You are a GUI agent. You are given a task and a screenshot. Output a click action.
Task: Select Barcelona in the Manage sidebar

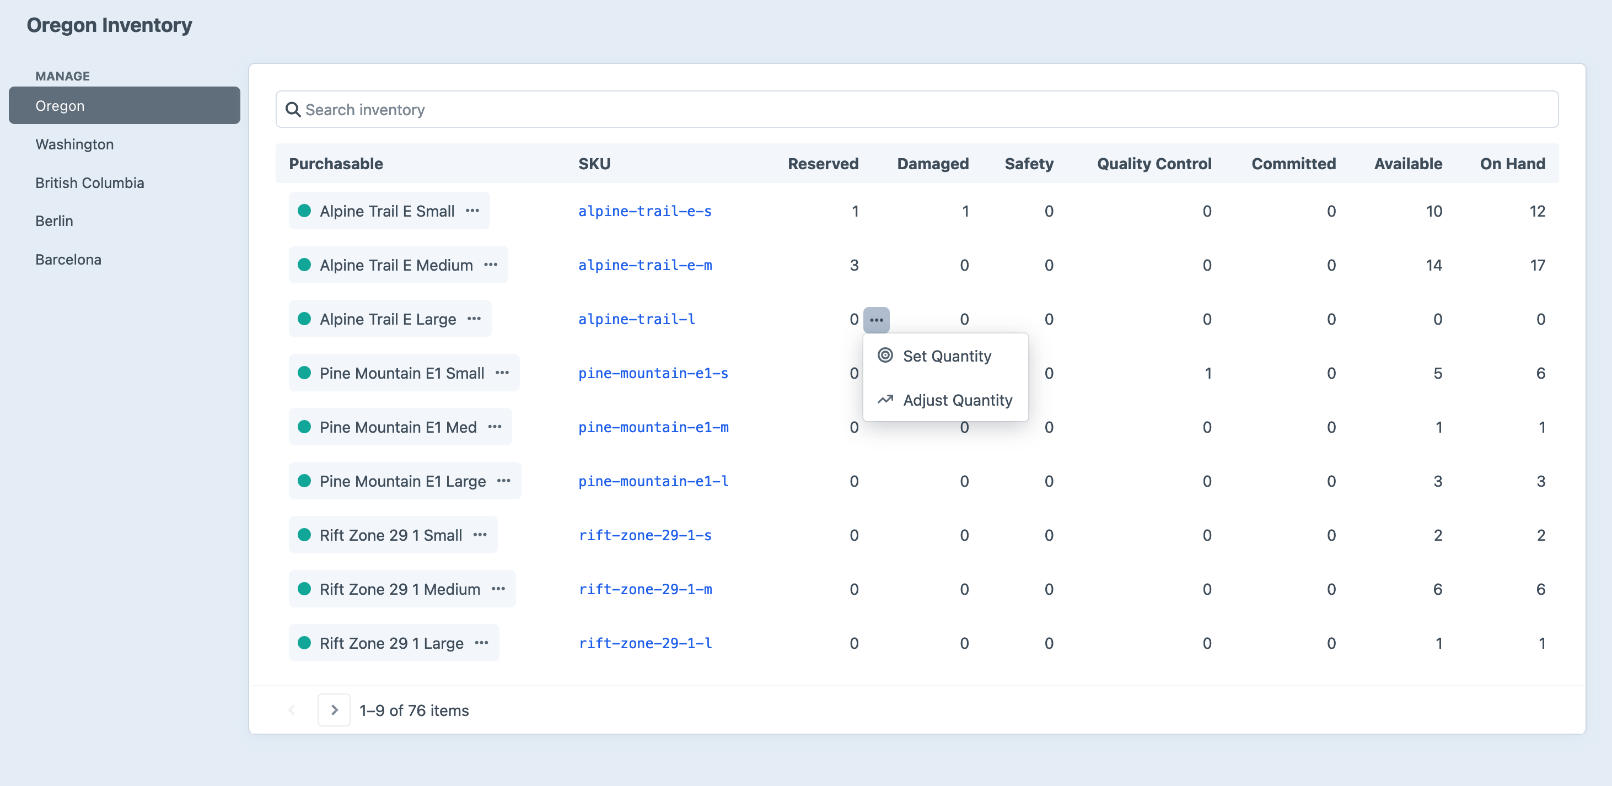click(x=68, y=260)
